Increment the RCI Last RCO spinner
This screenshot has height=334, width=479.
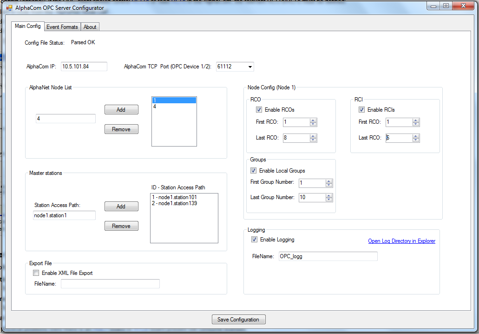pos(416,136)
